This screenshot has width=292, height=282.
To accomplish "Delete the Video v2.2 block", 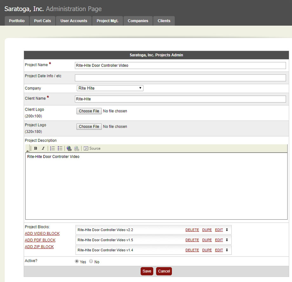I will pyautogui.click(x=192, y=230).
